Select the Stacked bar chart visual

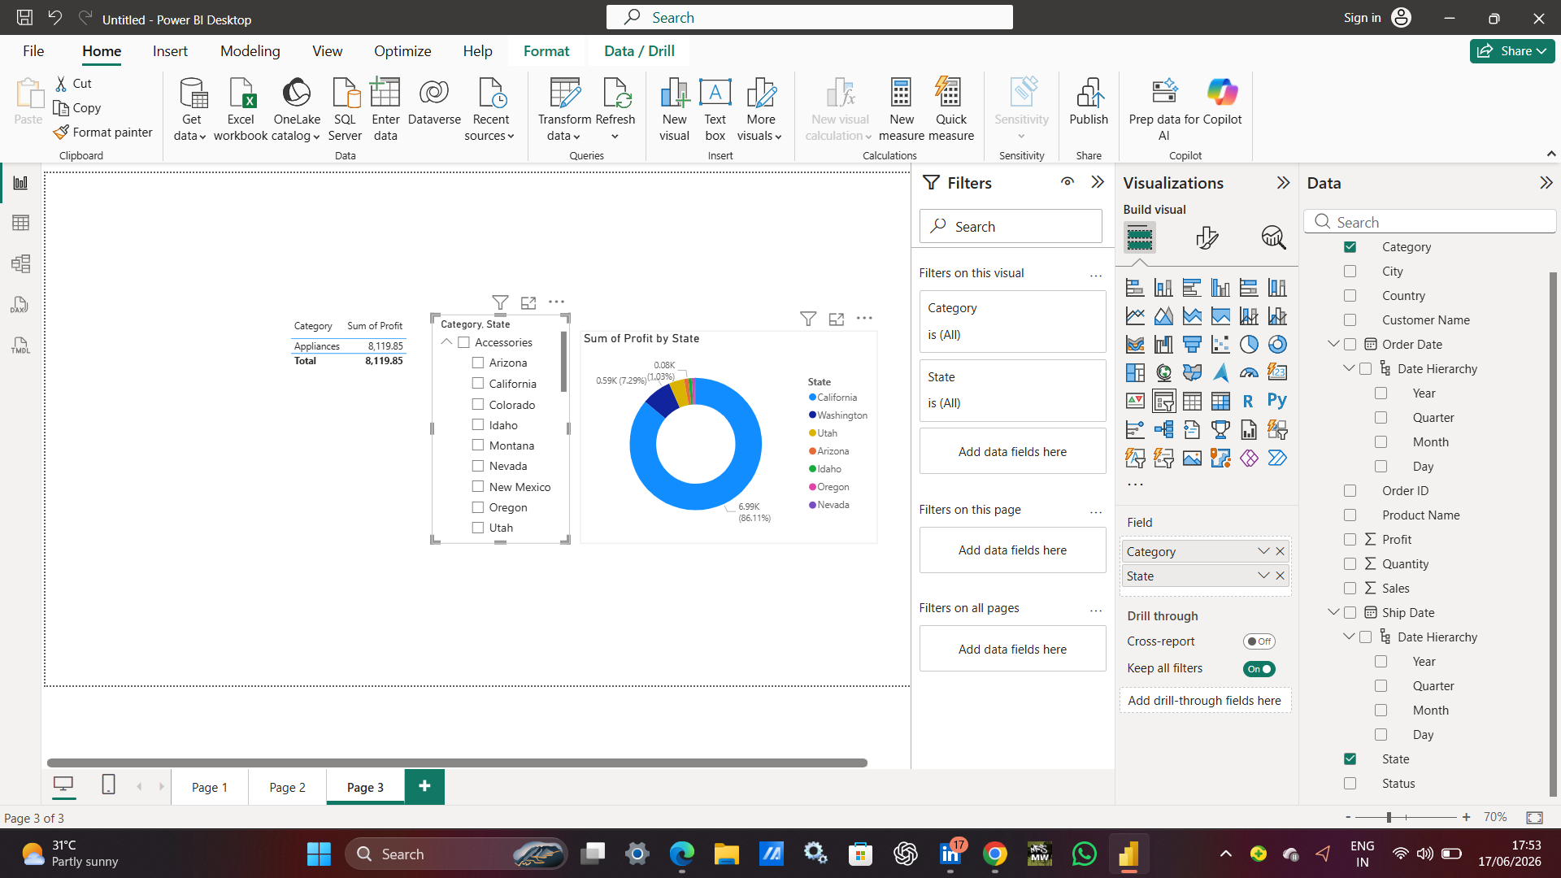(x=1135, y=288)
